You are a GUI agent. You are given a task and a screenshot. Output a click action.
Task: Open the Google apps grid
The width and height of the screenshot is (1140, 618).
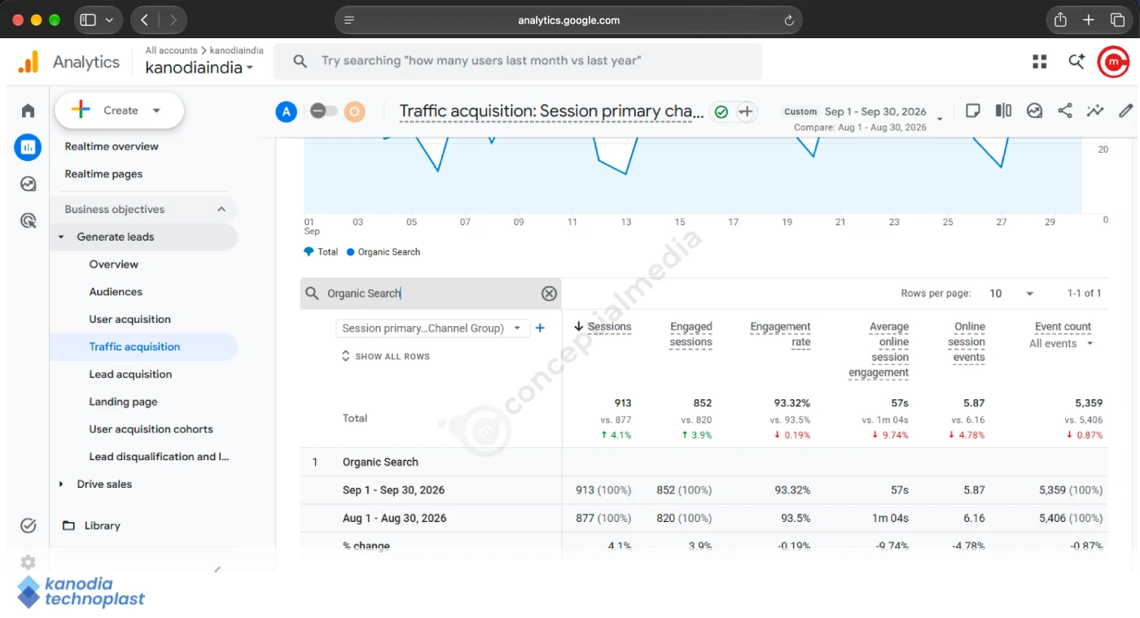pos(1039,62)
